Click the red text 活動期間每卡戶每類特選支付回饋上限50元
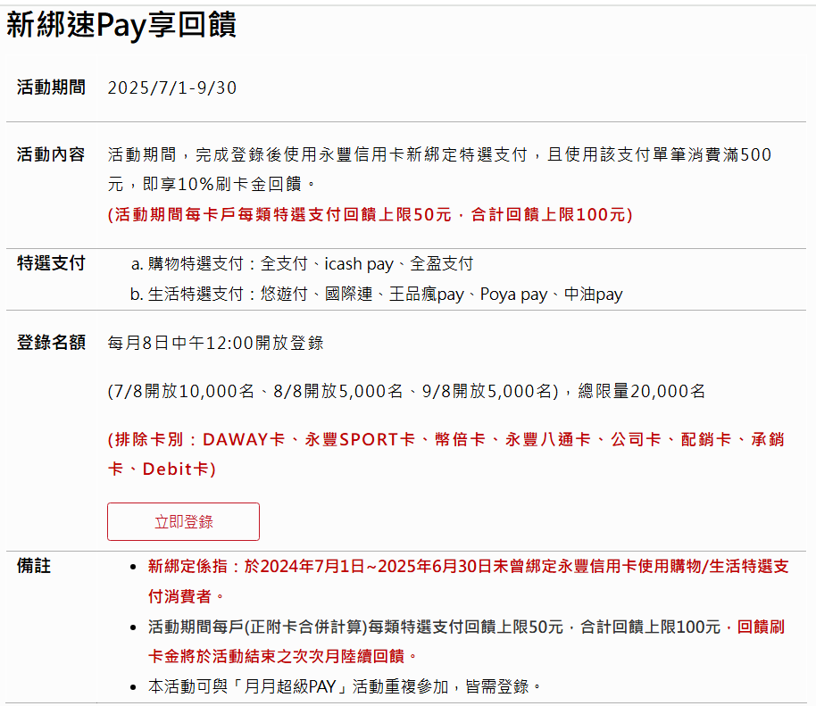 280,214
